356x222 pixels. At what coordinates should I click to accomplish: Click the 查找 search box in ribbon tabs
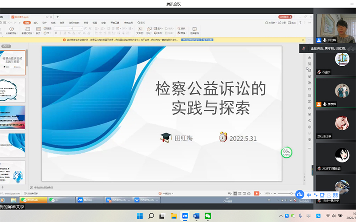click(x=141, y=23)
